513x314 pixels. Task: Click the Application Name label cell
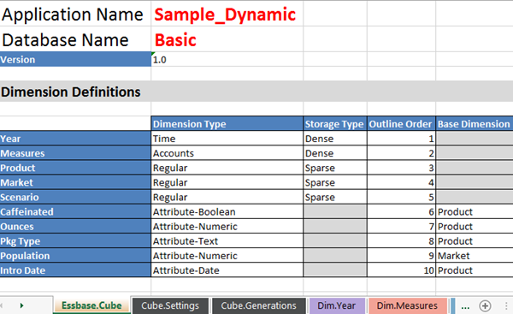pos(75,15)
